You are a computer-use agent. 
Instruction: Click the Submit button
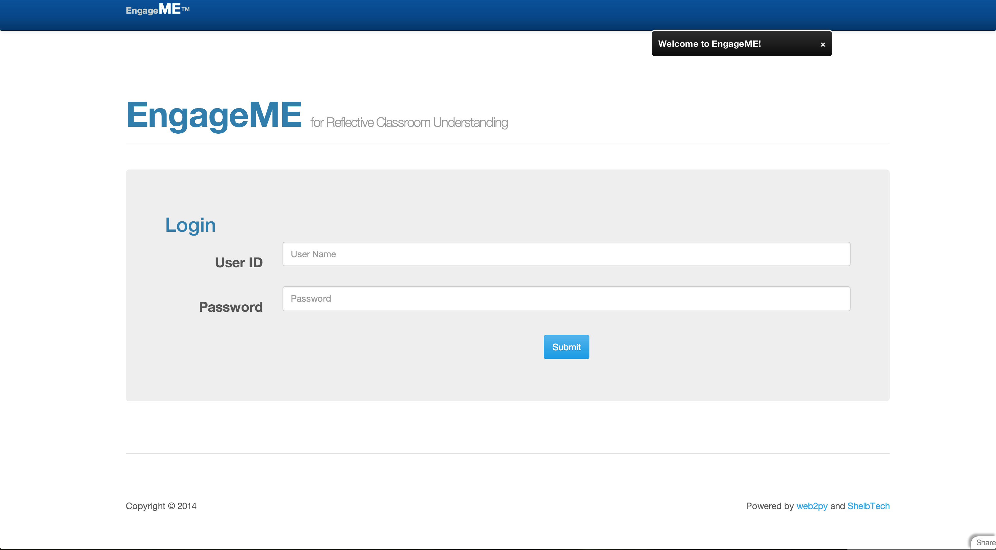(x=566, y=347)
